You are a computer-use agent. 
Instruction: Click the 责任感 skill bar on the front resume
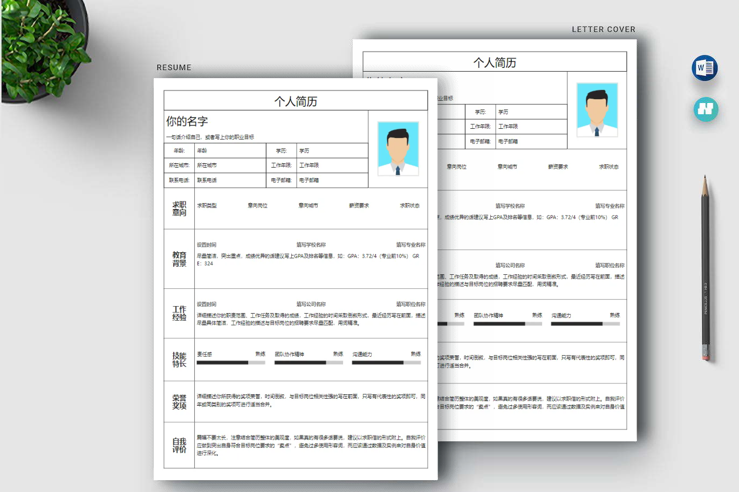[231, 363]
